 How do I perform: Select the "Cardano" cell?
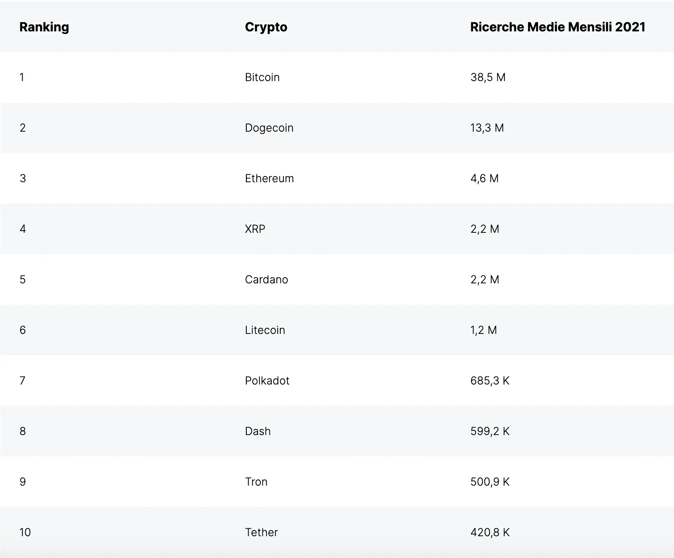[266, 279]
